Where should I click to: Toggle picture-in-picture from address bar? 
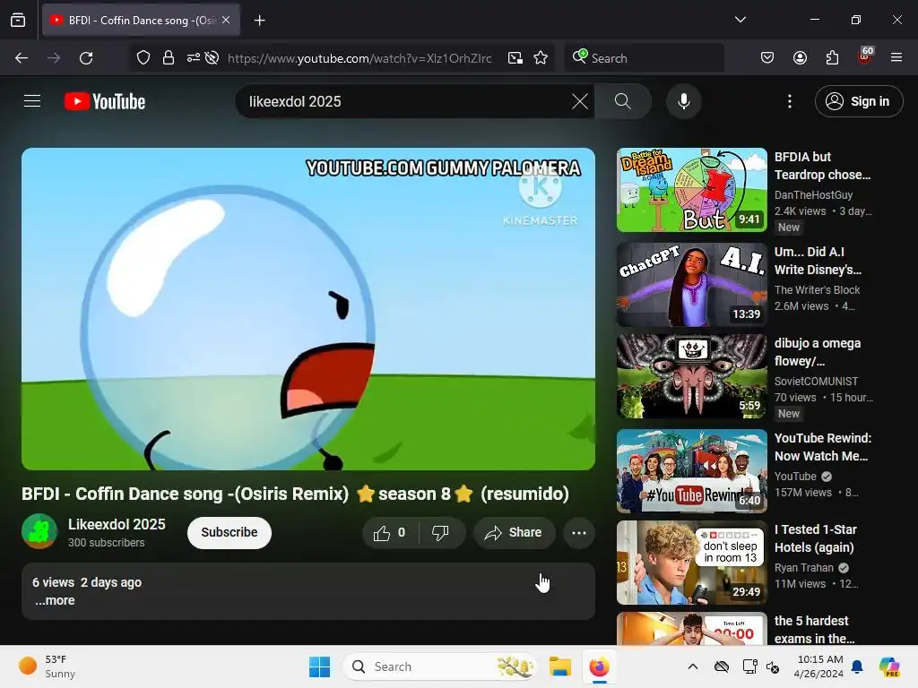click(x=515, y=58)
